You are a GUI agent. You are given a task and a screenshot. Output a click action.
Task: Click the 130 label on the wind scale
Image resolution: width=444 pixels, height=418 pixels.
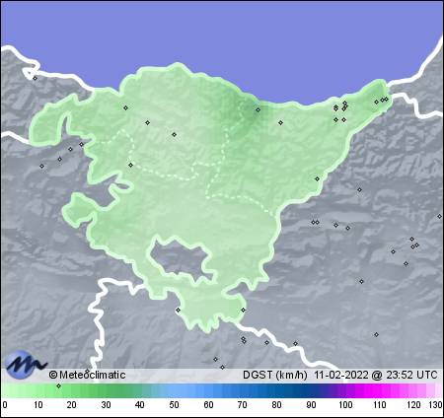[435, 405]
